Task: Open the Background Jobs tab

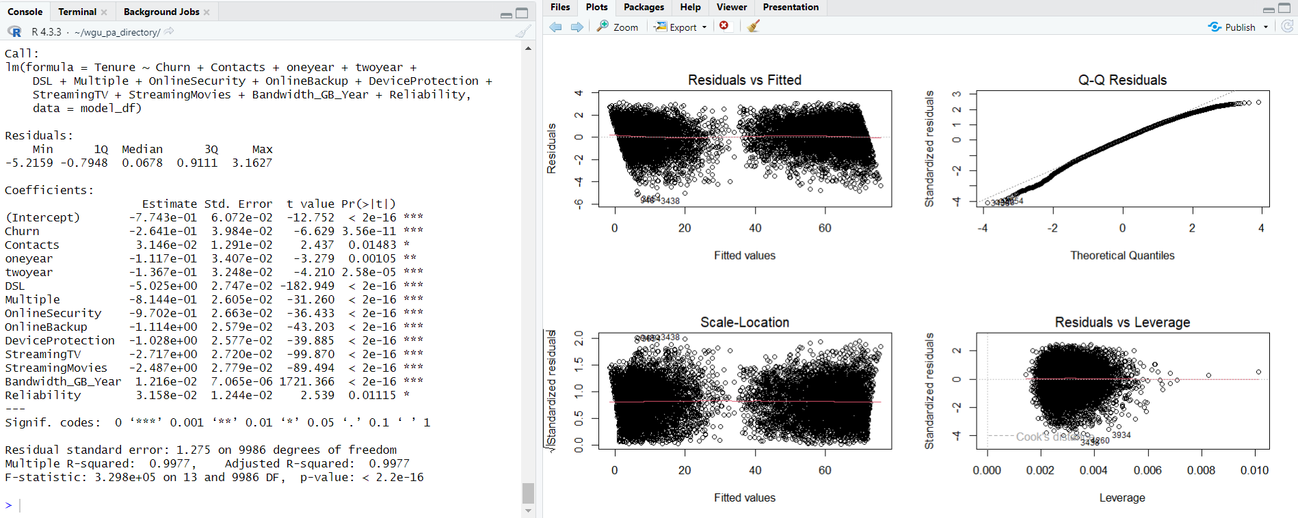Action: coord(161,12)
